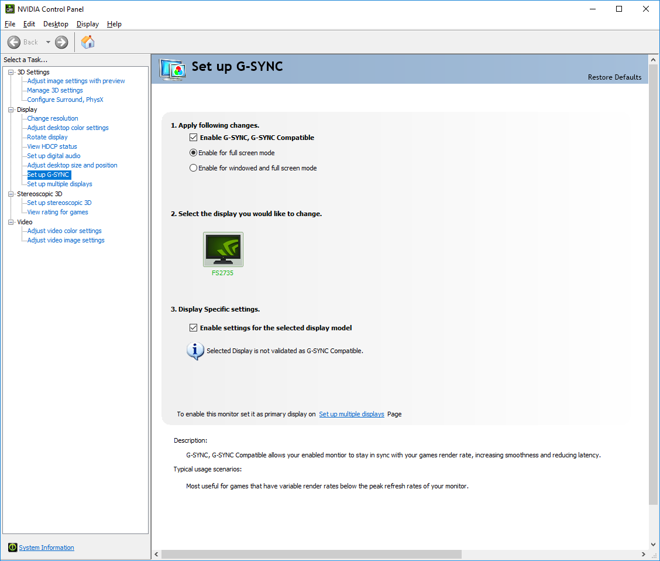Toggle Enable G-SYNC, G-SYNC Compatible checkbox
The height and width of the screenshot is (561, 660).
click(193, 137)
